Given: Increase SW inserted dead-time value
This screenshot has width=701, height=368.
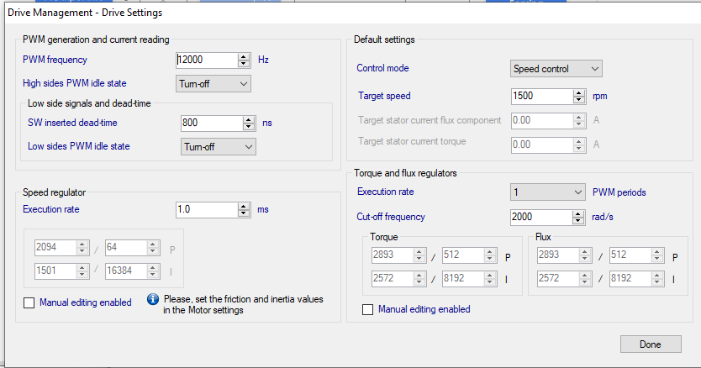Looking at the screenshot, I should pos(249,119).
